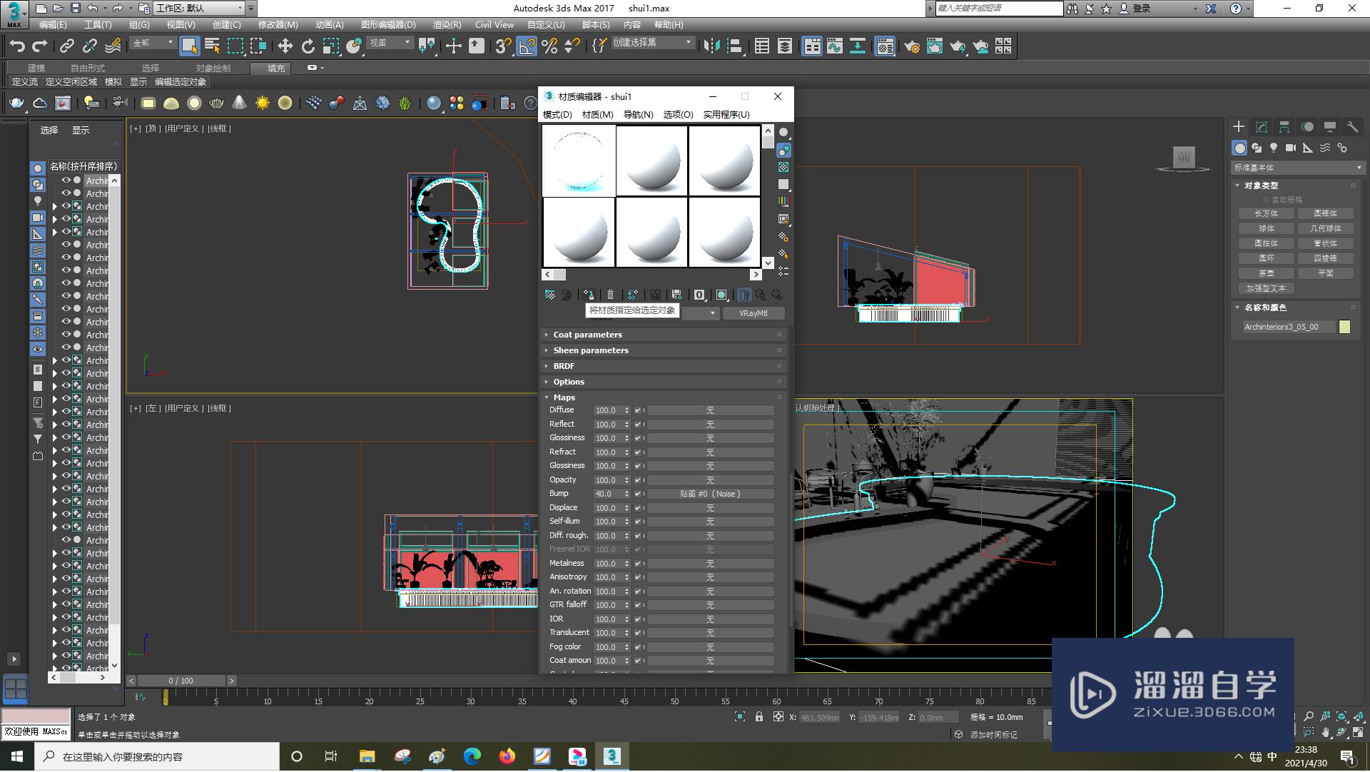This screenshot has width=1370, height=772.
Task: Open the Civil View main menu
Action: pos(494,25)
